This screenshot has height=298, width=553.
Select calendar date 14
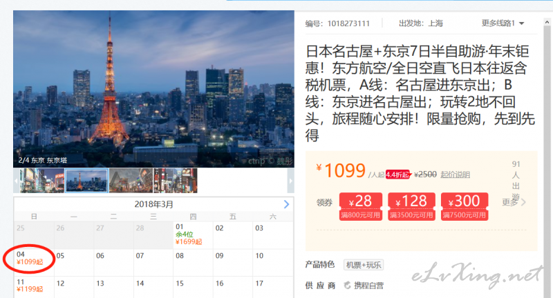click(x=153, y=288)
